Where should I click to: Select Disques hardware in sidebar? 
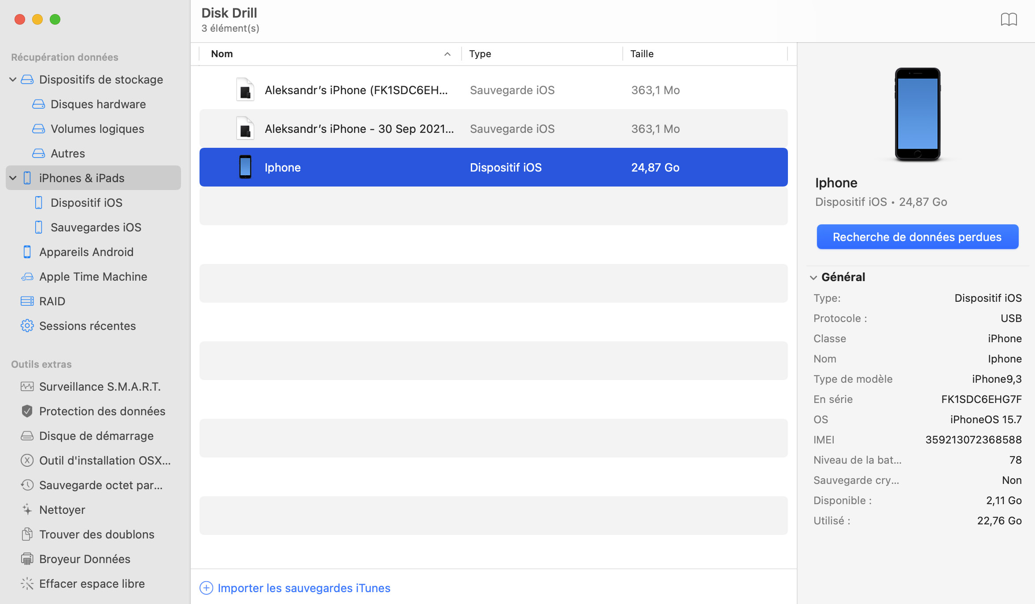pos(98,104)
